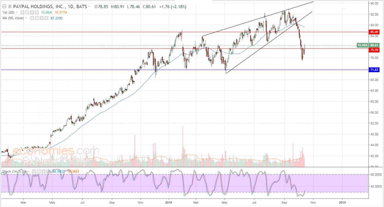Click the change value +1.76 (+2.18%)

(x=173, y=7)
